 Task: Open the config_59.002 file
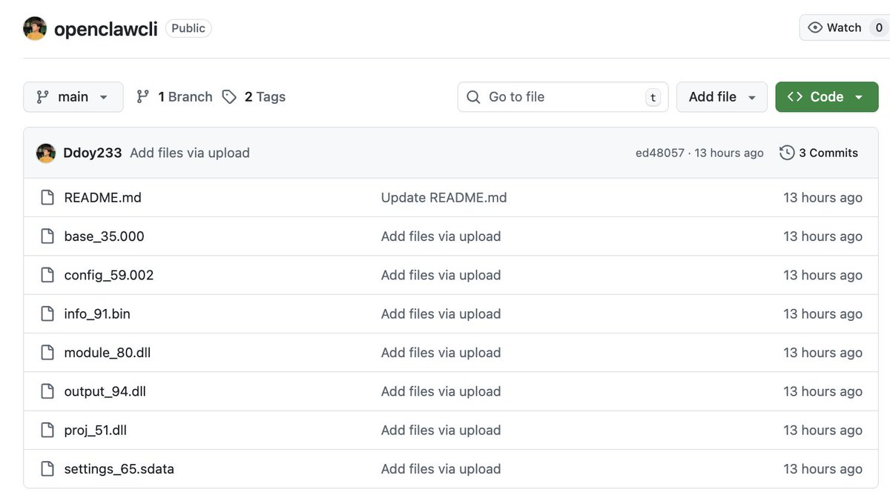pos(109,275)
